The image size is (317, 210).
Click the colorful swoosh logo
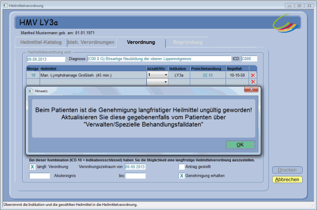coord(285,23)
